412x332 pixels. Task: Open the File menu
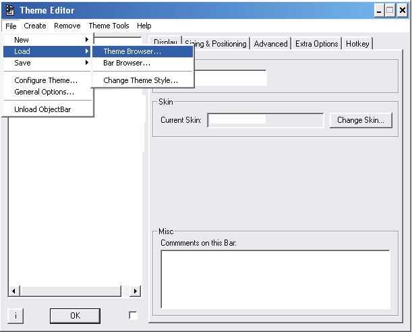coord(11,26)
